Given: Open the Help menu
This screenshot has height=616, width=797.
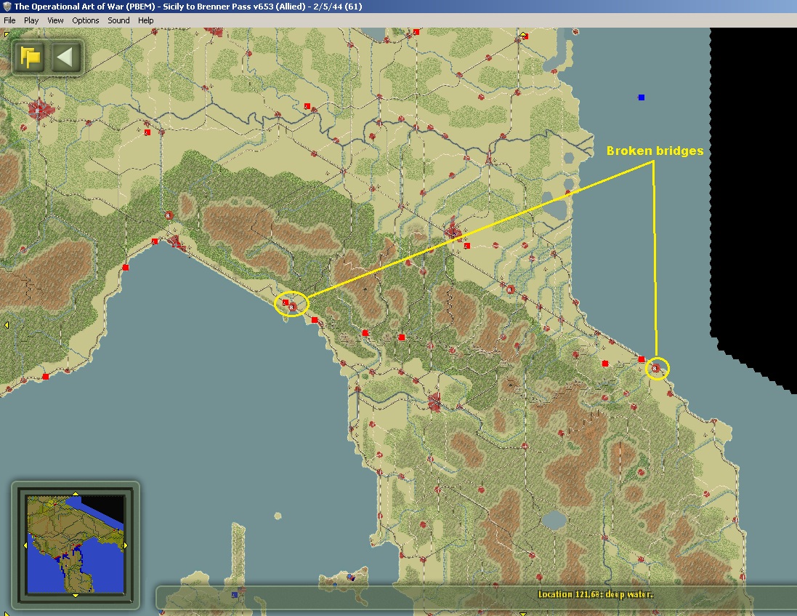Looking at the screenshot, I should (x=145, y=20).
